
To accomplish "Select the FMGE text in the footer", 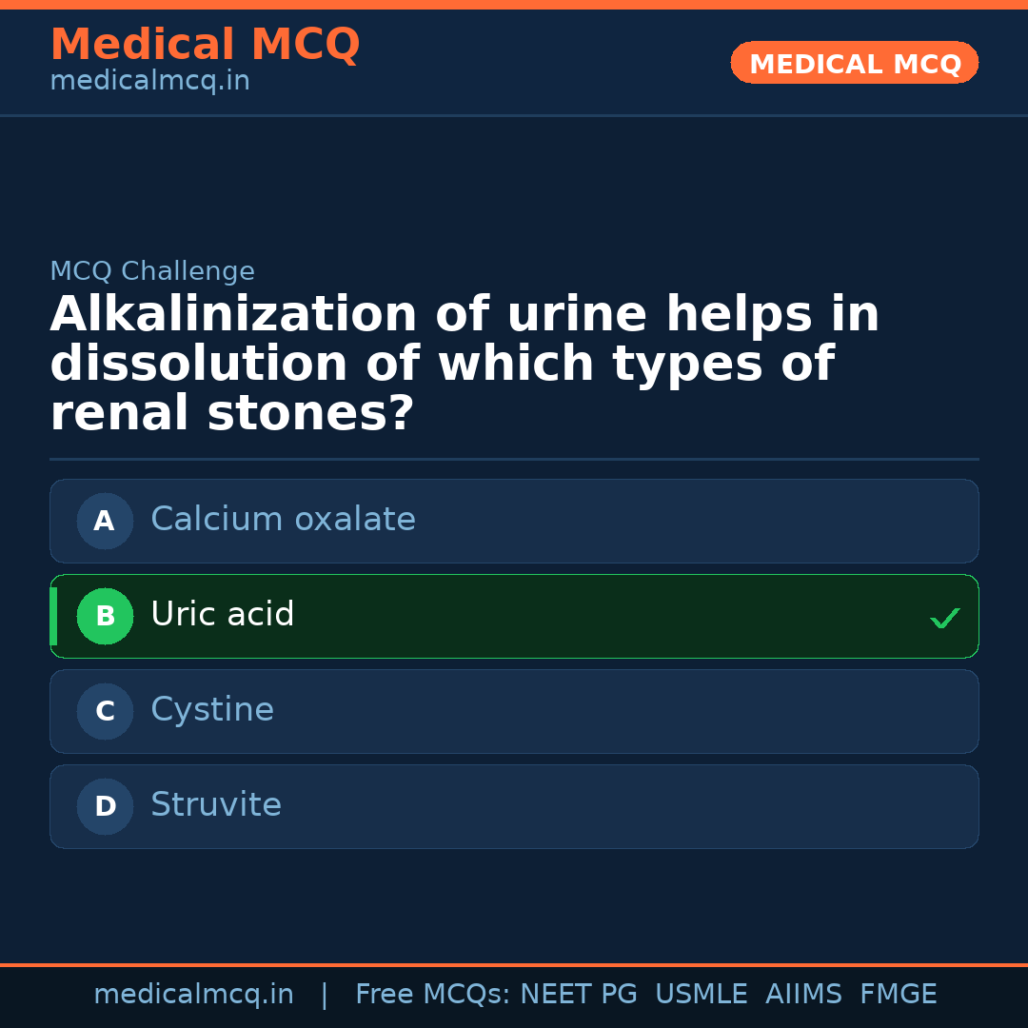I will point(898,994).
